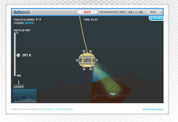
Task: Click the loud-volume speaker icon
Action: (141, 12)
